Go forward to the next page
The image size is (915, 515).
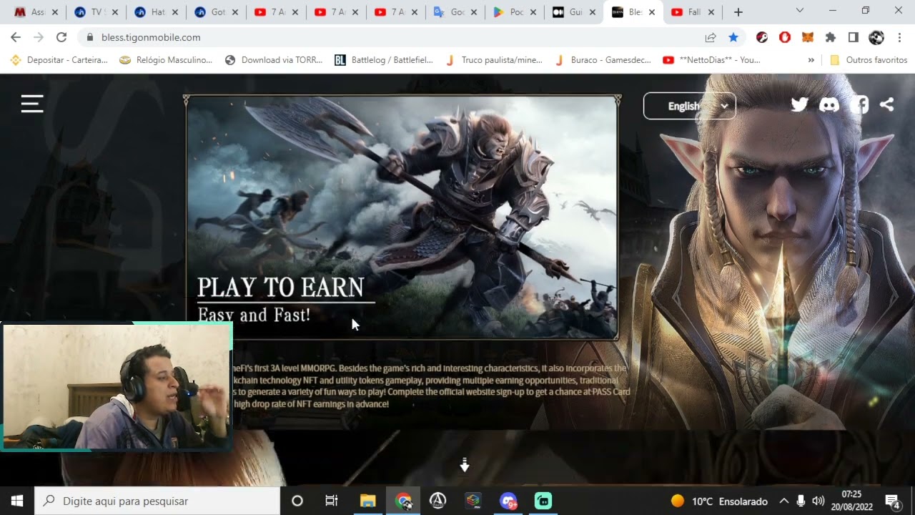click(x=39, y=37)
